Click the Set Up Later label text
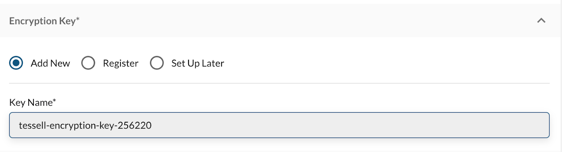The image size is (564, 152). 197,64
